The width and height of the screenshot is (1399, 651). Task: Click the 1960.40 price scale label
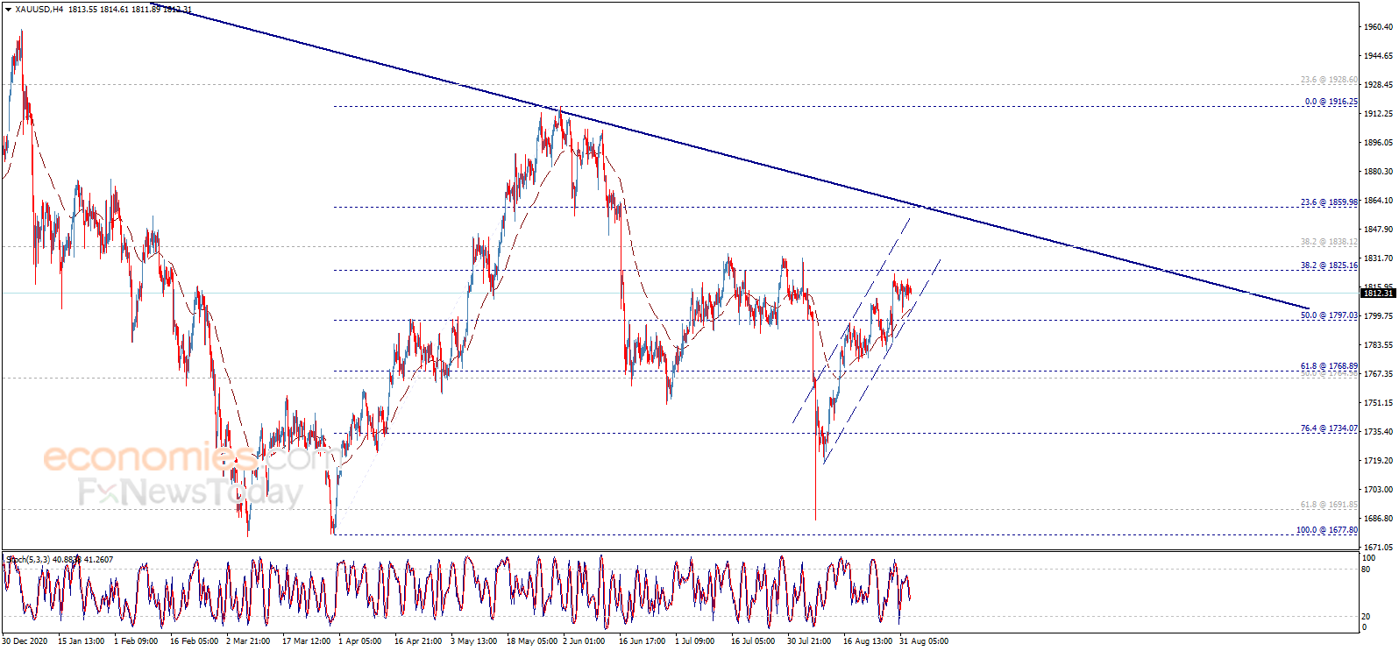(1378, 27)
